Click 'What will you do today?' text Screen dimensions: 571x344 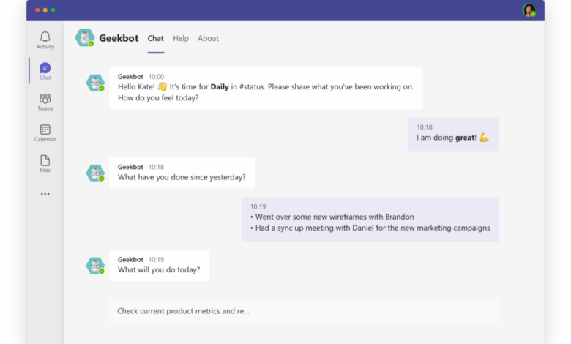click(x=159, y=270)
